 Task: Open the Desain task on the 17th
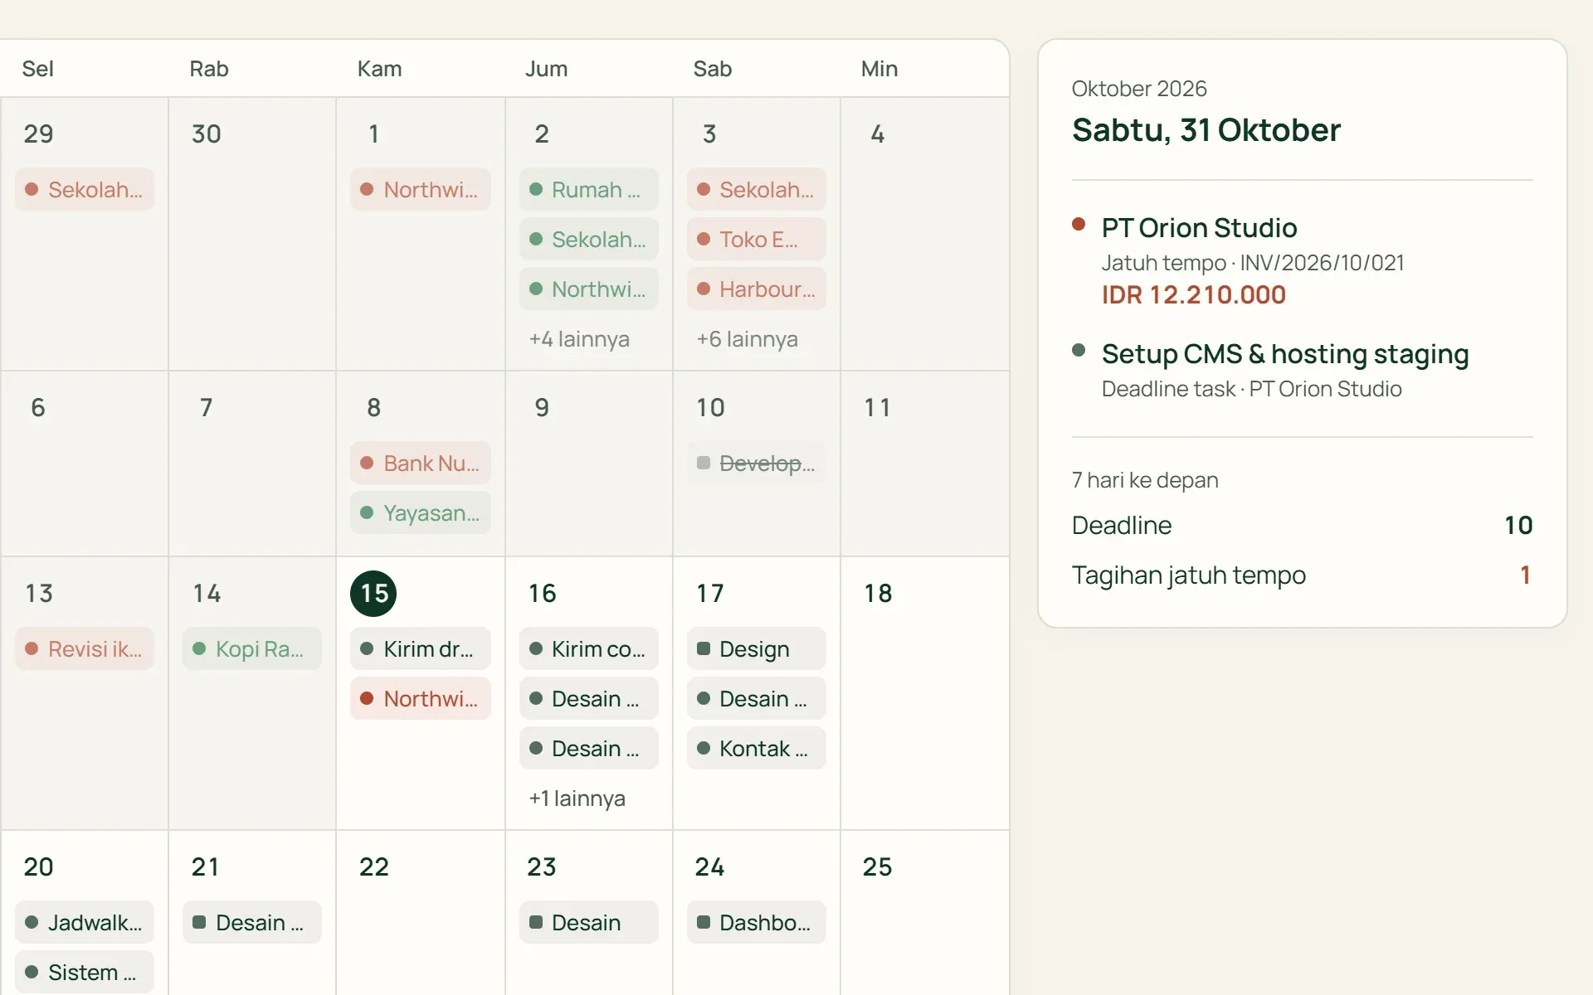pyautogui.click(x=756, y=698)
